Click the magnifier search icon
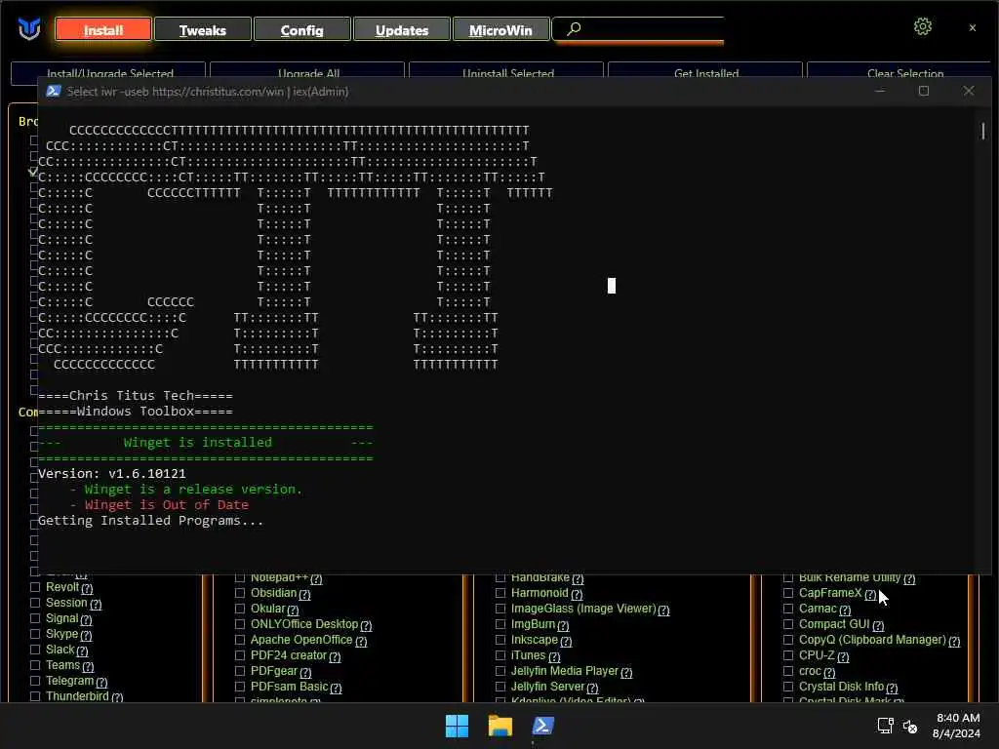This screenshot has width=999, height=749. [x=574, y=28]
